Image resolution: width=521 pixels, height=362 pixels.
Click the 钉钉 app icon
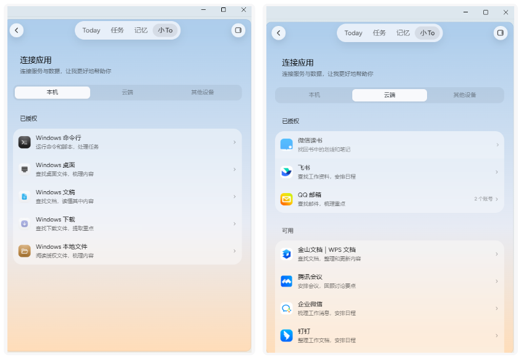click(x=286, y=335)
